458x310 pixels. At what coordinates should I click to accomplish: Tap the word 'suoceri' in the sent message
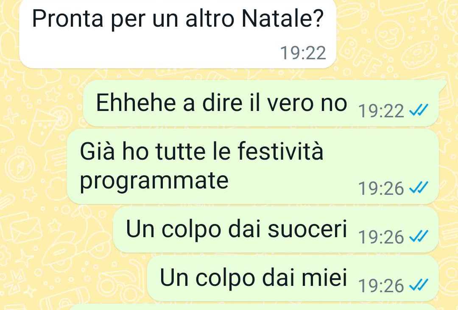click(x=307, y=229)
